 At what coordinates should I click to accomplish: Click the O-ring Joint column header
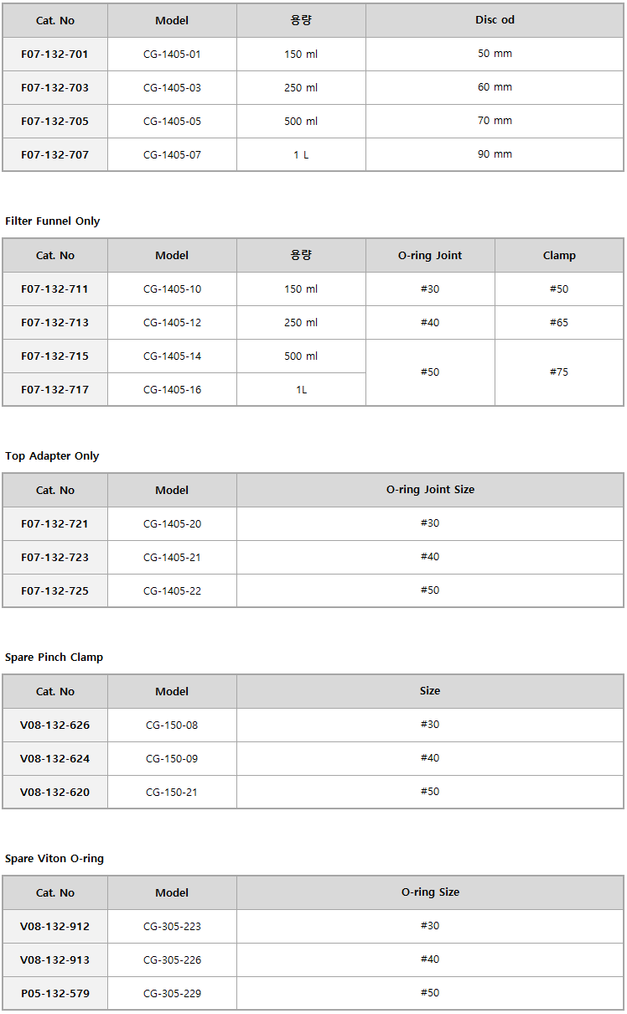coord(429,255)
